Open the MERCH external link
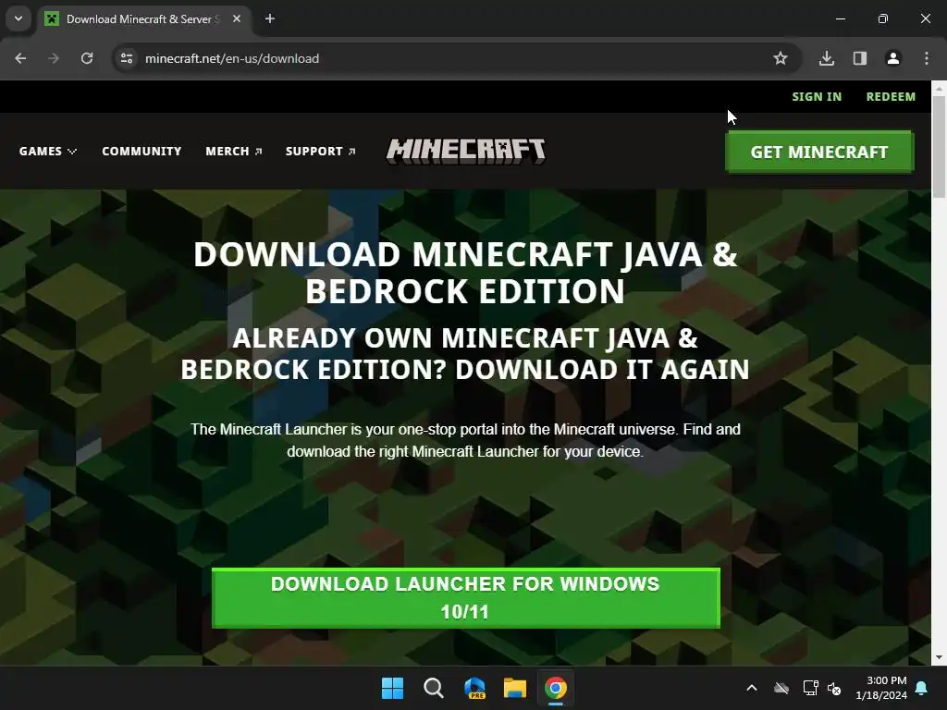The height and width of the screenshot is (710, 947). (234, 151)
